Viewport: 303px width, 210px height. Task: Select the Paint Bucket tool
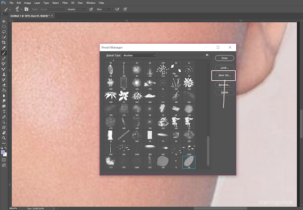point(4,90)
